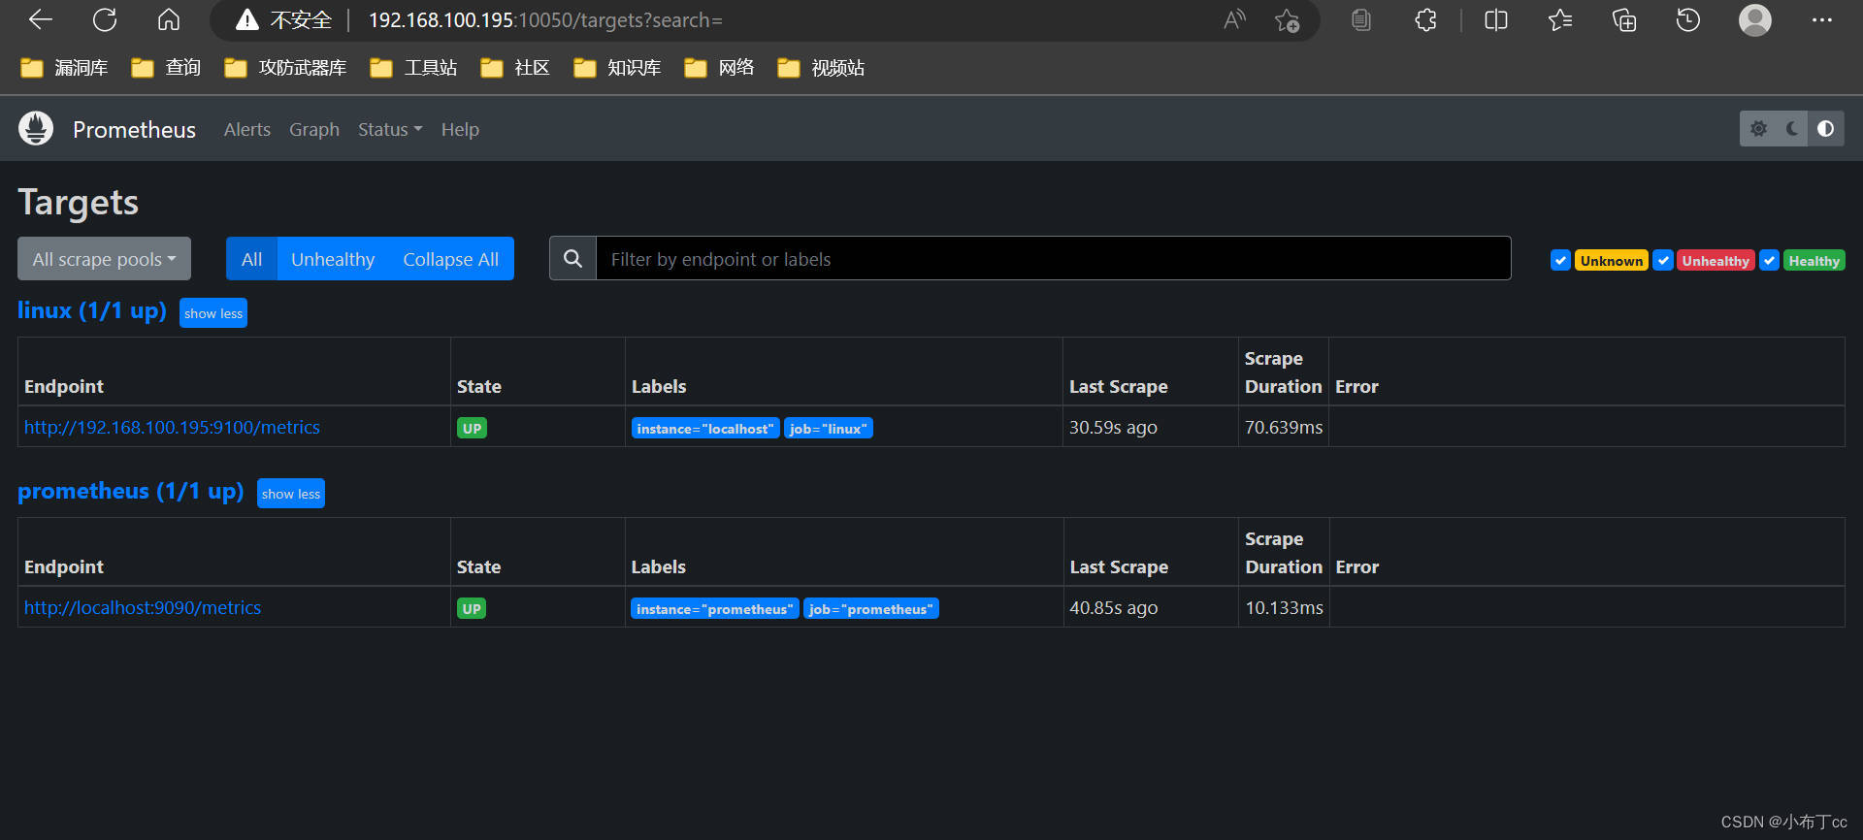Click the search magnifier icon

tap(573, 258)
